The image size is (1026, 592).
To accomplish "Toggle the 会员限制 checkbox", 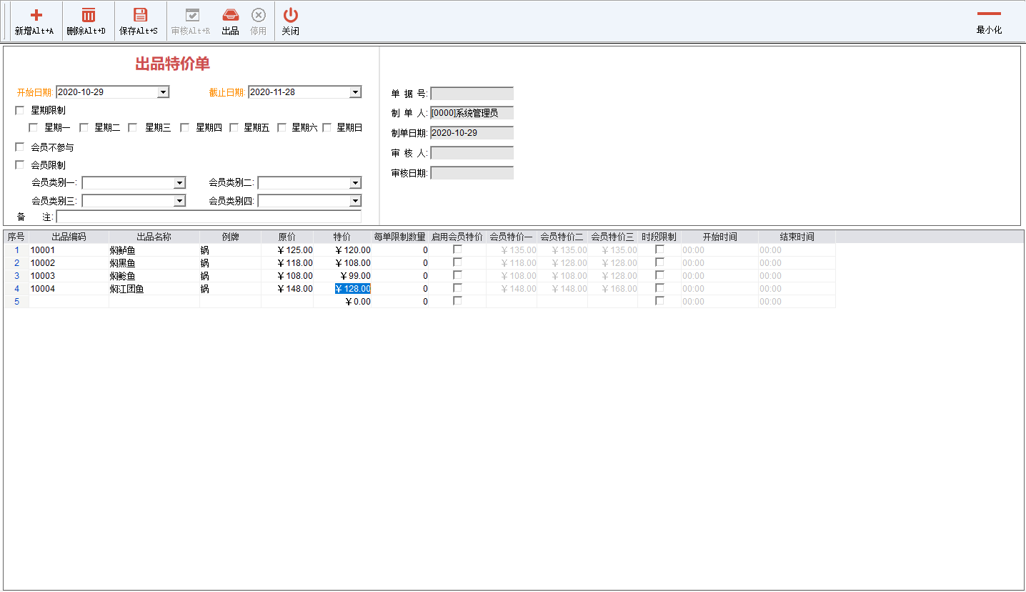I will pyautogui.click(x=19, y=165).
